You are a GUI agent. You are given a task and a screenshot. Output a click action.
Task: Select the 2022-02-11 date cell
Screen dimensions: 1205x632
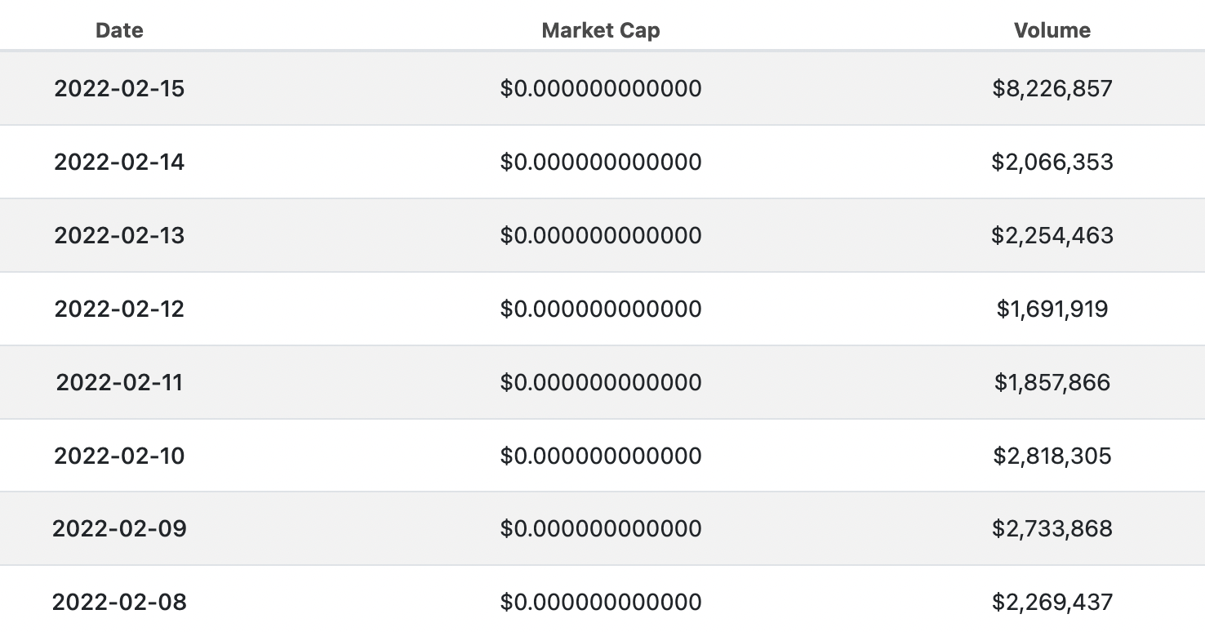[x=119, y=382]
